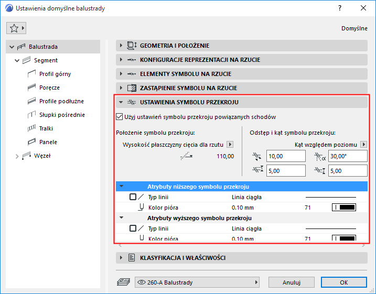Viewport: 376px width, 294px height.
Task: Open Profile podłużne settings
Action: coord(61,101)
